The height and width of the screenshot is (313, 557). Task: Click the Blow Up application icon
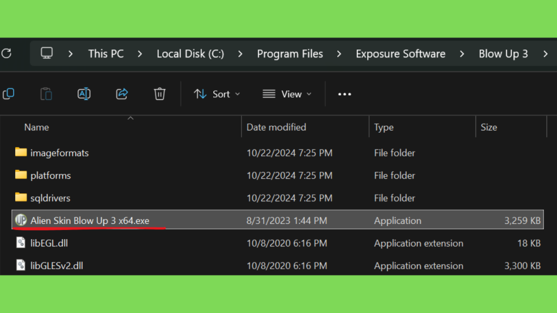coord(21,220)
